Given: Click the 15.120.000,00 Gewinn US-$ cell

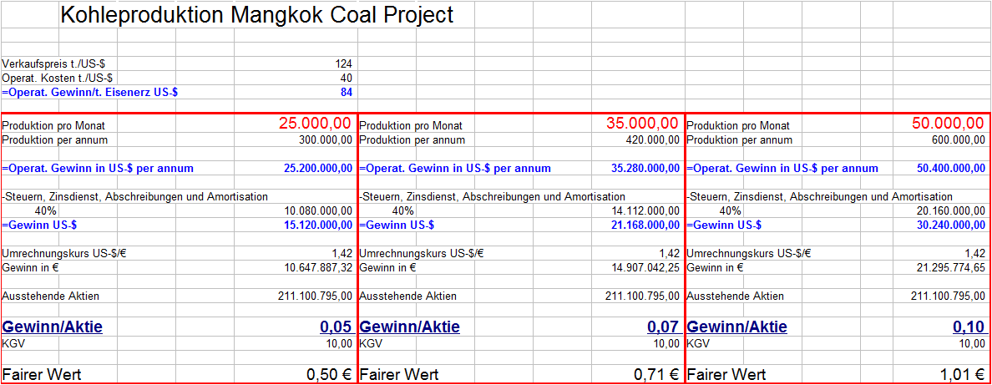Looking at the screenshot, I should click(318, 225).
